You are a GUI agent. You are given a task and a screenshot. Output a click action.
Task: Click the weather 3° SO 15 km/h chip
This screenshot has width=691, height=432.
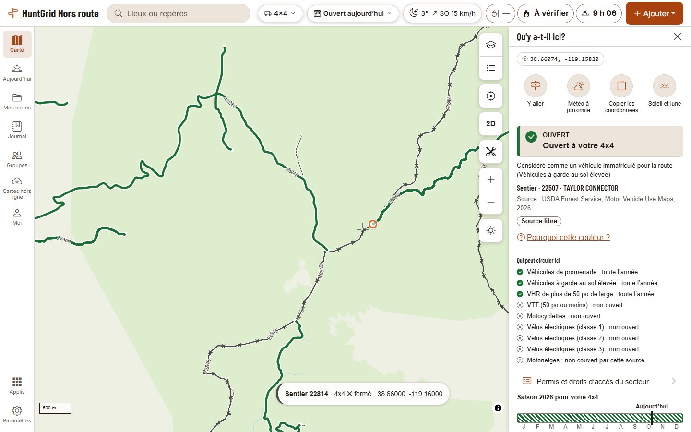pos(442,13)
